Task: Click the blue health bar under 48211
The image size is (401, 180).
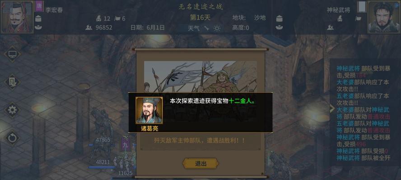Action: pyautogui.click(x=103, y=167)
